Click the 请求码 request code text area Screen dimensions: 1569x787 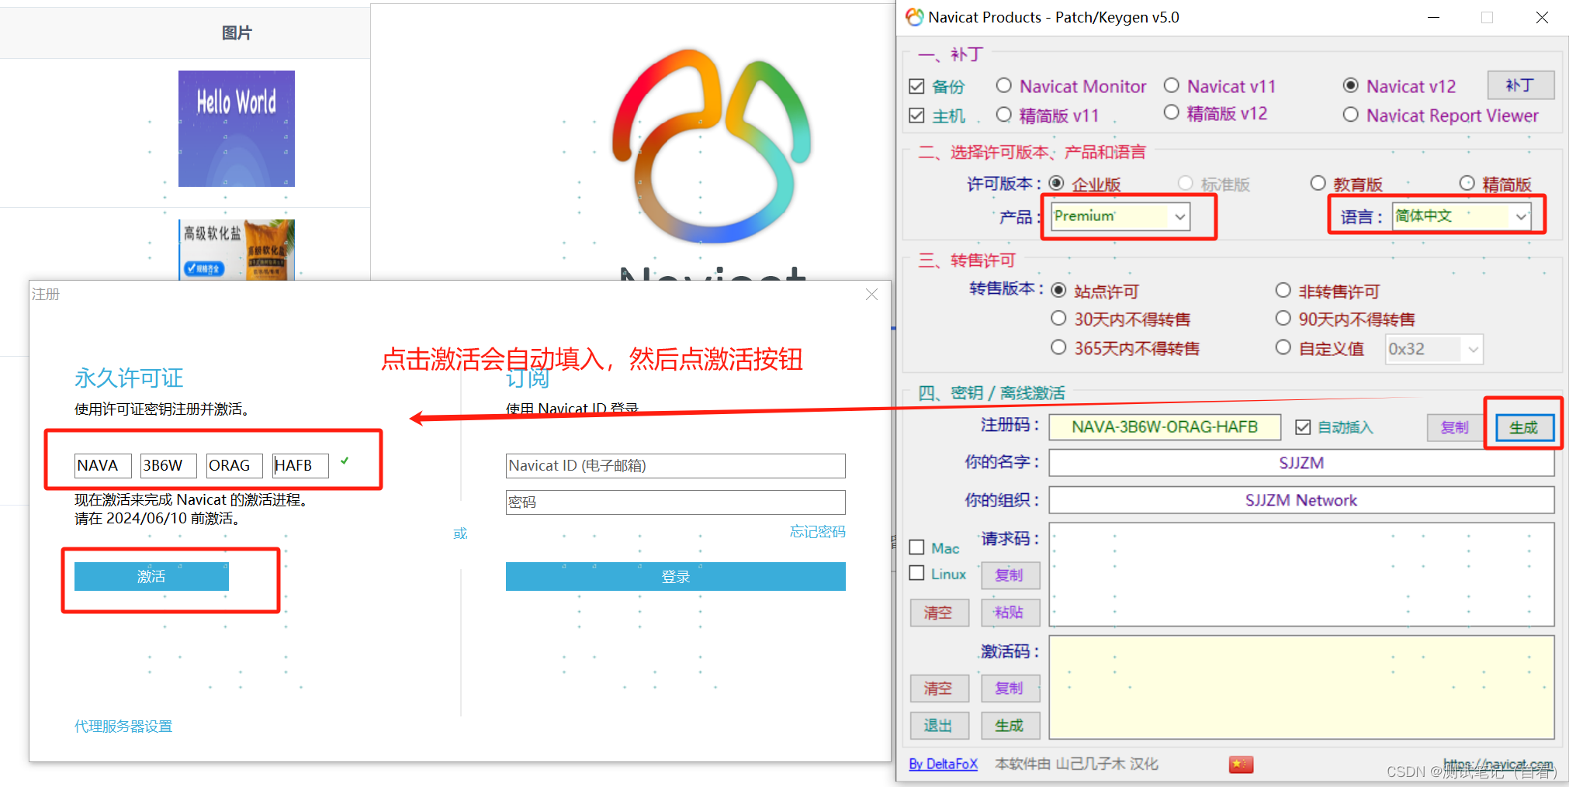(x=1301, y=575)
